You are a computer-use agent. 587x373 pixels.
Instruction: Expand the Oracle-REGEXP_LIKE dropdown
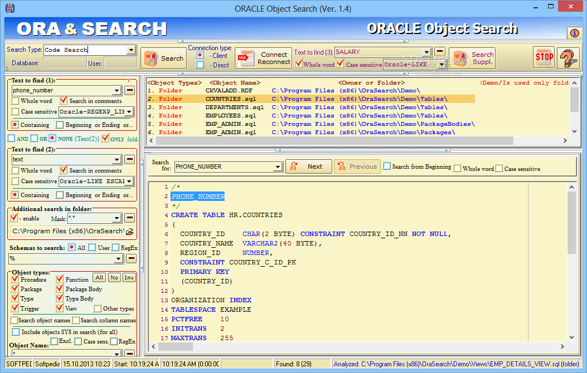tap(129, 112)
